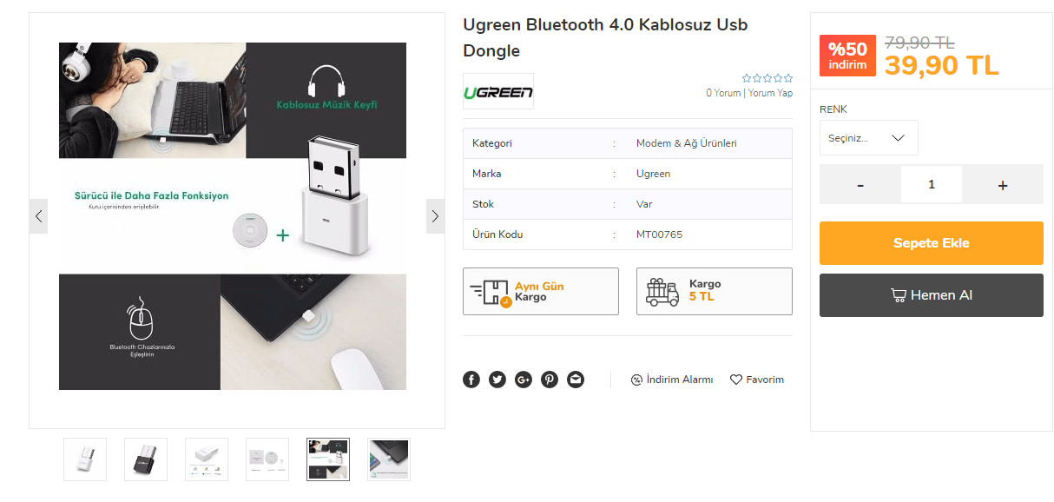Image resolution: width=1054 pixels, height=502 pixels.
Task: Share product via Facebook icon
Action: coord(471,380)
